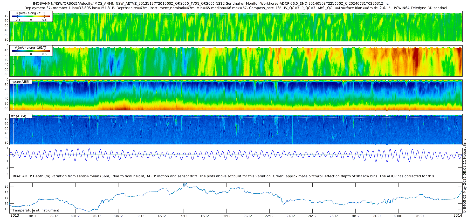Viewport: 467px width, 220px height.
Task: Click the 22/12 date tick label
Action: tap(269, 216)
